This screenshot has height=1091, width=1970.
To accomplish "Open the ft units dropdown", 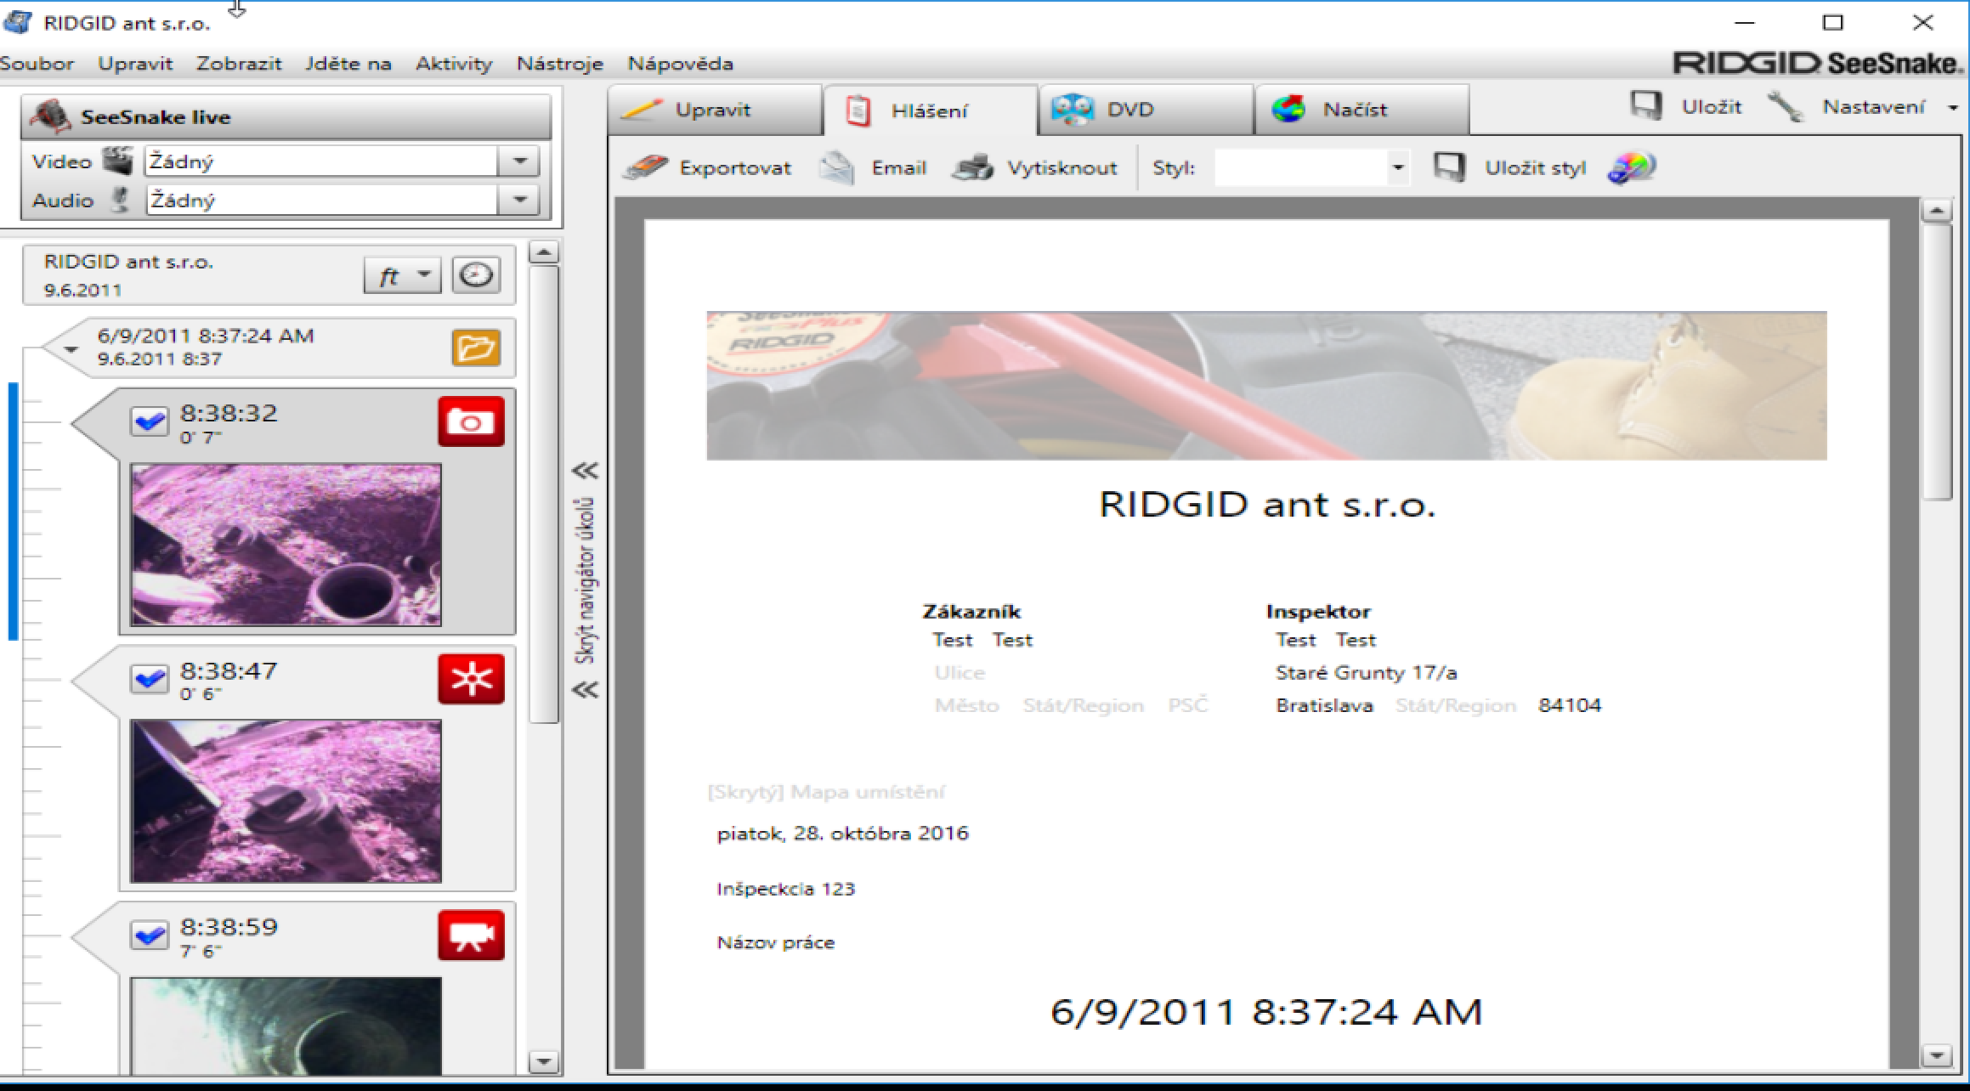I will pos(403,275).
